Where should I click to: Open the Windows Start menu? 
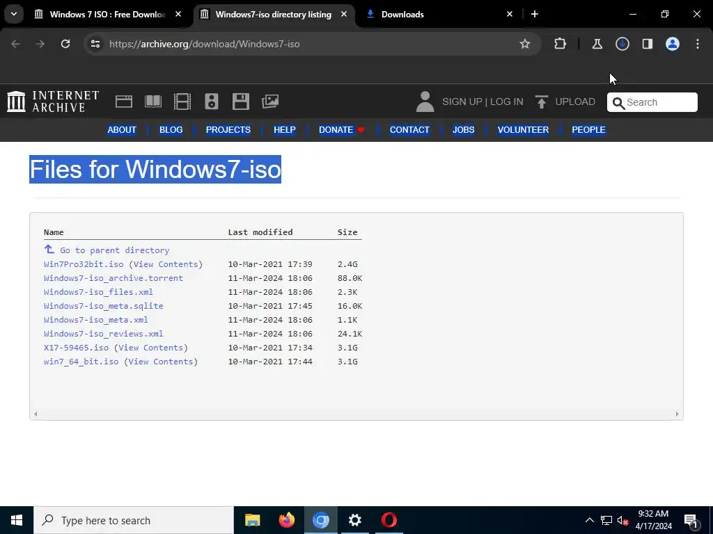coord(17,520)
